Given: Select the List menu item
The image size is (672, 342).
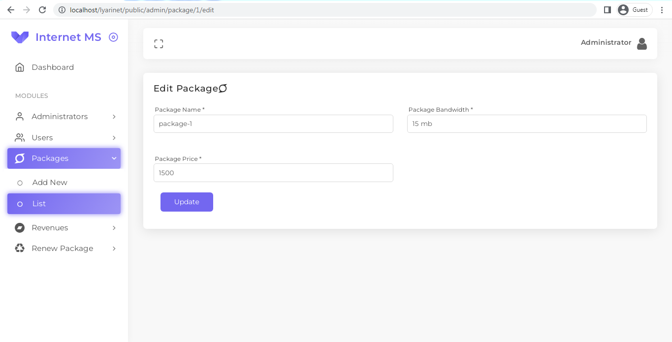Looking at the screenshot, I should pyautogui.click(x=39, y=203).
